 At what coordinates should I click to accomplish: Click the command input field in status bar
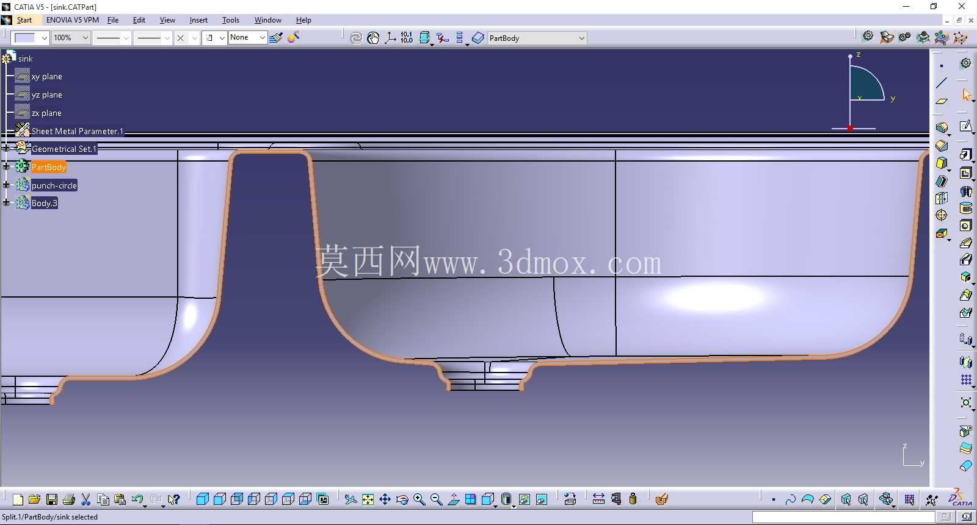coord(844,517)
